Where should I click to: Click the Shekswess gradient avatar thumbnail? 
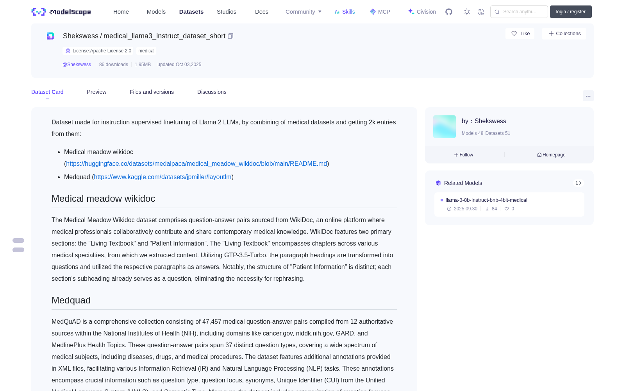pyautogui.click(x=445, y=127)
